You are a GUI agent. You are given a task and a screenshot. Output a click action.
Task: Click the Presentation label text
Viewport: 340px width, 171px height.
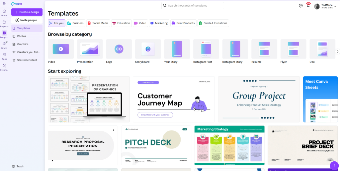click(85, 62)
